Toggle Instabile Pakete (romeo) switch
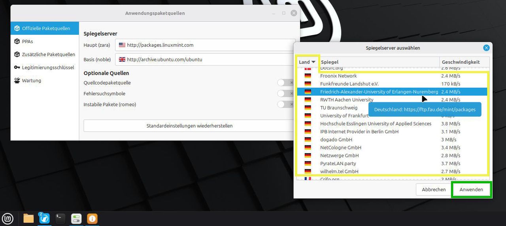The height and width of the screenshot is (226, 506). pos(285,105)
